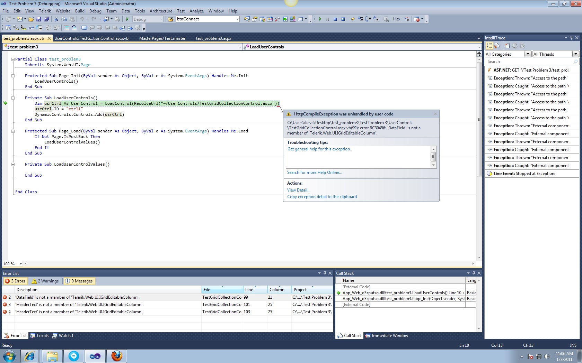Screen dimensions: 582x363
Task: Open the Debug menu
Action: (95, 11)
